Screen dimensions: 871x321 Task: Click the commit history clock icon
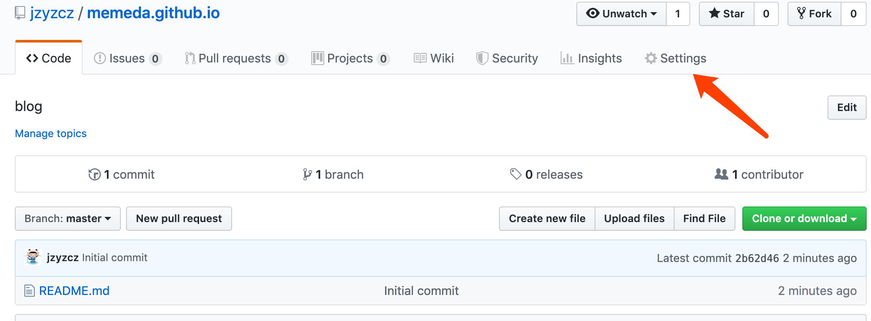(94, 174)
